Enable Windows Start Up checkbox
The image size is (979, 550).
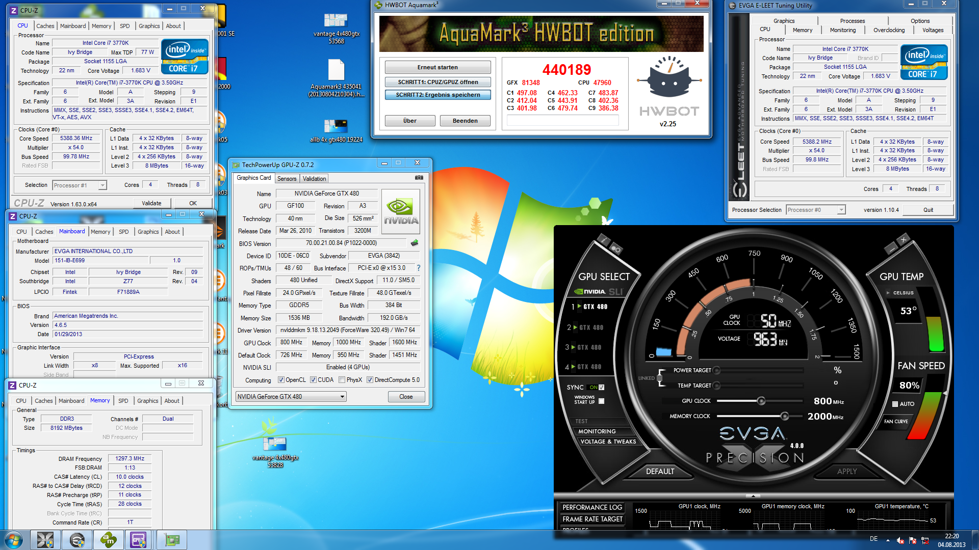click(x=601, y=401)
